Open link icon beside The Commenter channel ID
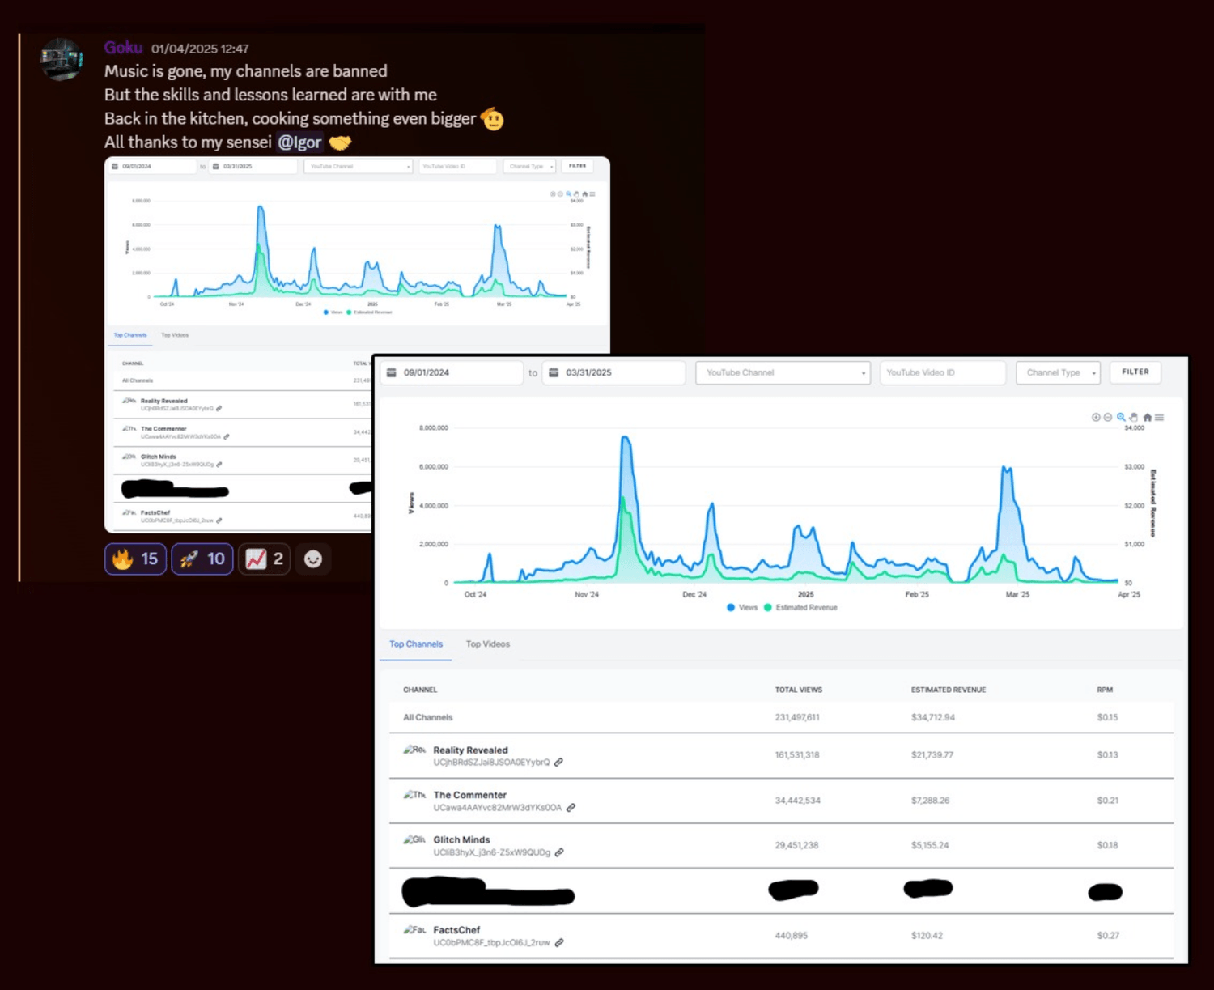 (571, 808)
